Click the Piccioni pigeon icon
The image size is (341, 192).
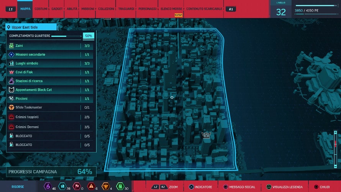[11, 99]
